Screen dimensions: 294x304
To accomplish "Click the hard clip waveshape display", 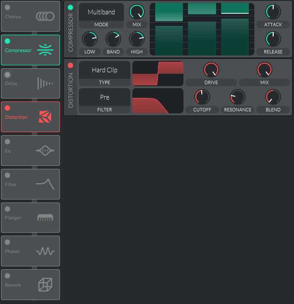I will pyautogui.click(x=158, y=73).
